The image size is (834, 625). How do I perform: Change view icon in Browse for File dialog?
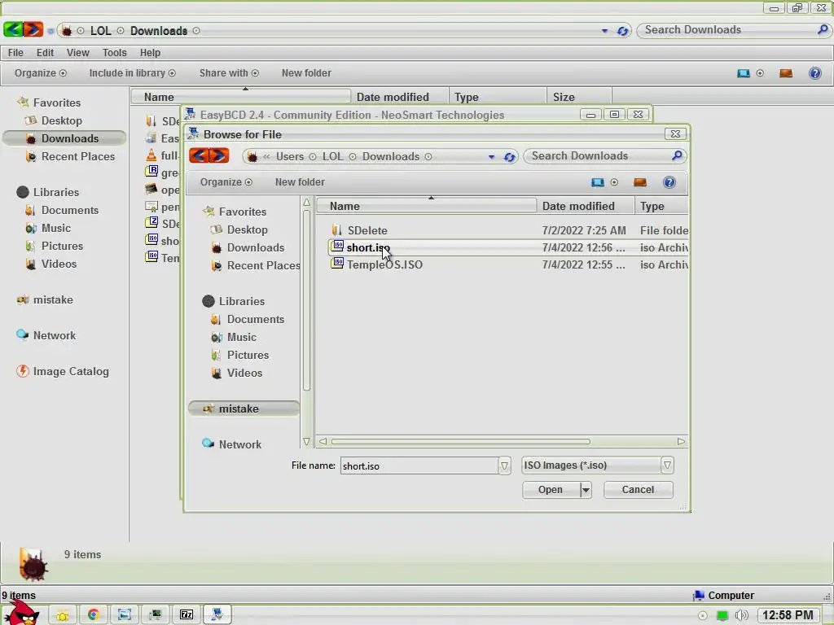point(598,182)
